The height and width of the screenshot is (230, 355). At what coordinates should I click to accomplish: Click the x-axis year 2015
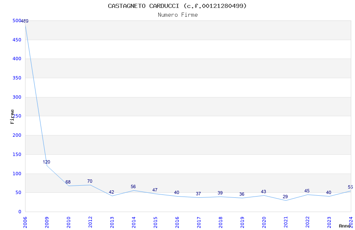pyautogui.click(x=155, y=222)
